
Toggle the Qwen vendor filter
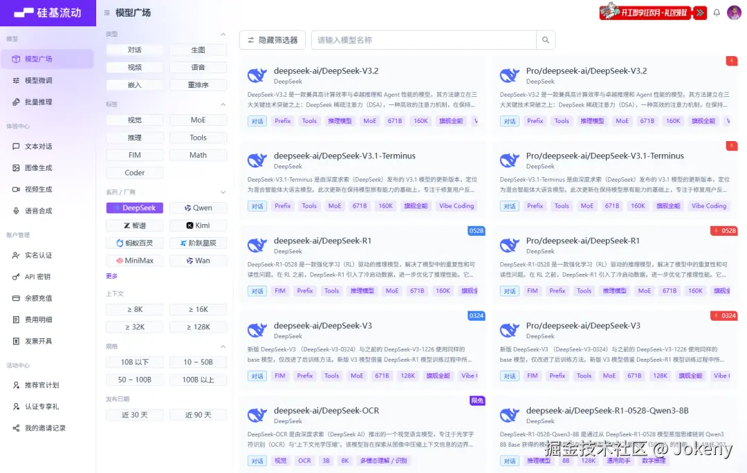click(199, 207)
